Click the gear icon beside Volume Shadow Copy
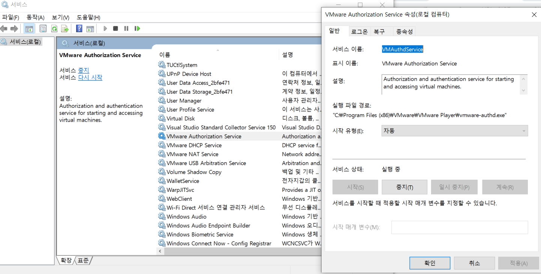This screenshot has width=541, height=274. coord(162,172)
